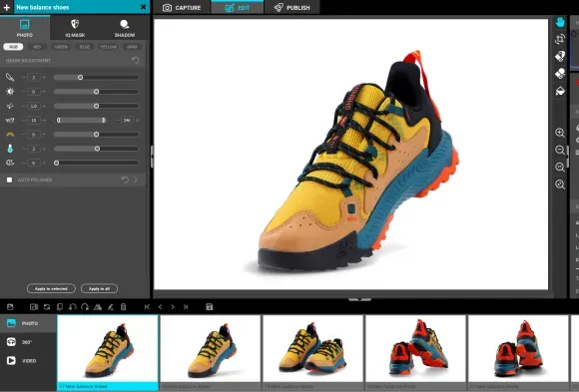The image size is (579, 392).
Task: Select the RED channel pill
Action: point(37,47)
